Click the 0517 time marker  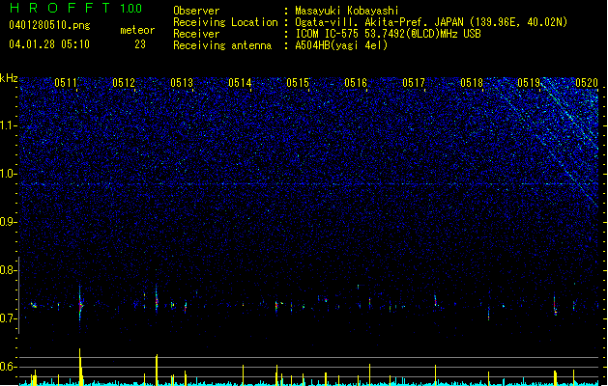tap(414, 82)
